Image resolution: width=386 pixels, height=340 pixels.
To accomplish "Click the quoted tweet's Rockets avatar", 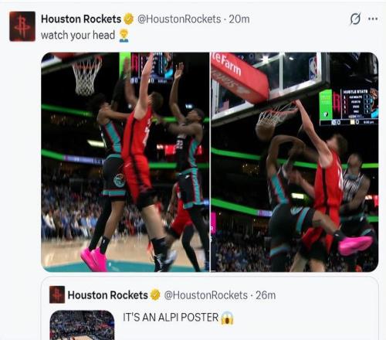I will click(57, 294).
